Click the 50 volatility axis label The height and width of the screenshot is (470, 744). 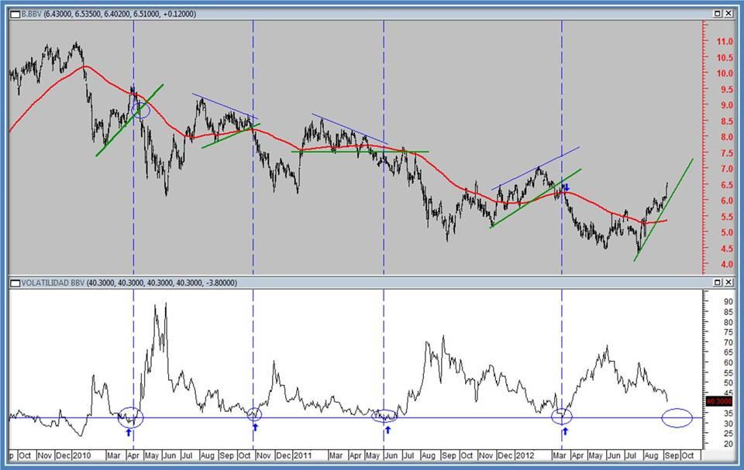[x=728, y=383]
